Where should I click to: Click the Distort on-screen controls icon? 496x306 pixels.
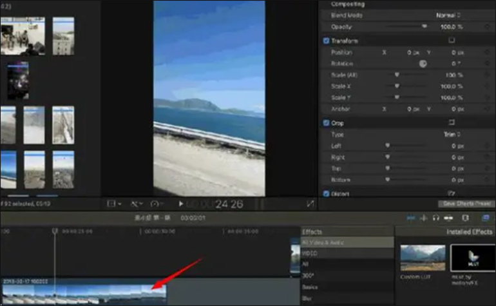[452, 193]
